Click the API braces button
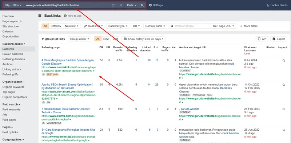 (262, 39)
